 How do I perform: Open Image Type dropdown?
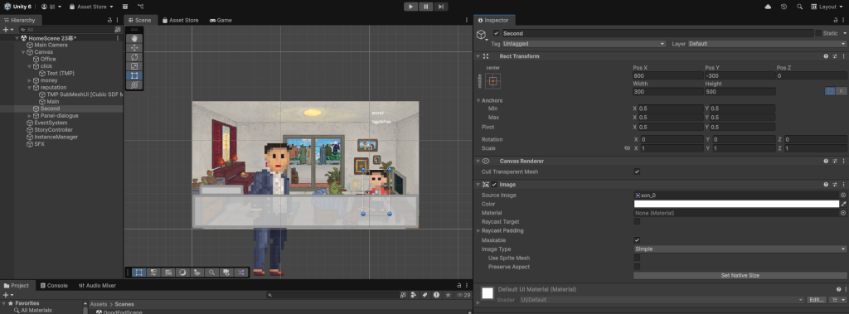[740, 249]
